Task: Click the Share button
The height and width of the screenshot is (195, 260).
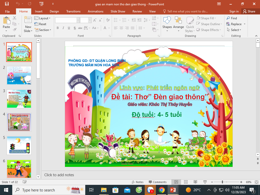Action: coord(249,11)
